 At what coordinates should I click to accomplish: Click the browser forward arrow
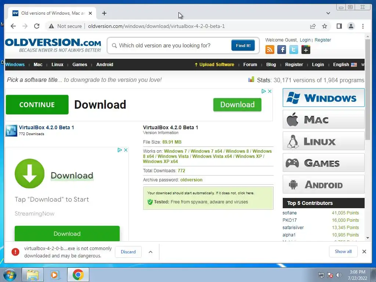coord(25,26)
